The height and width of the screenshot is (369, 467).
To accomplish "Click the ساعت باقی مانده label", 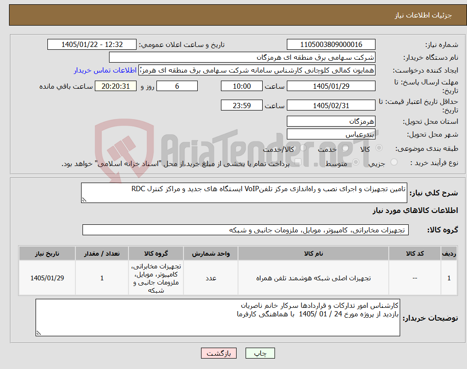I will point(66,86).
